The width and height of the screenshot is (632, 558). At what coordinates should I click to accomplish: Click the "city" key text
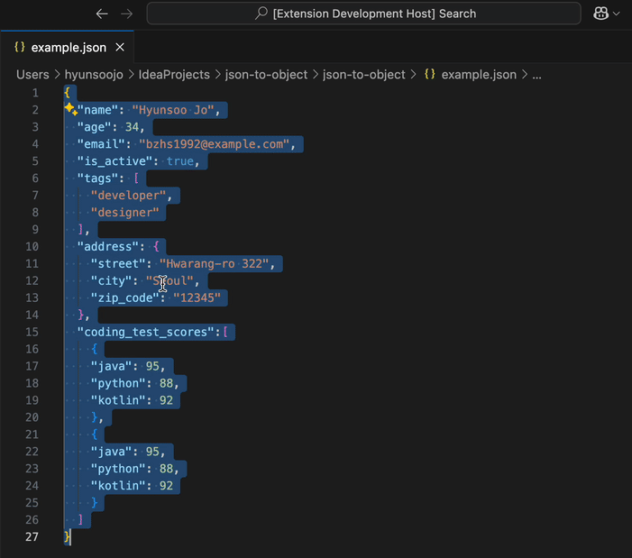click(112, 281)
